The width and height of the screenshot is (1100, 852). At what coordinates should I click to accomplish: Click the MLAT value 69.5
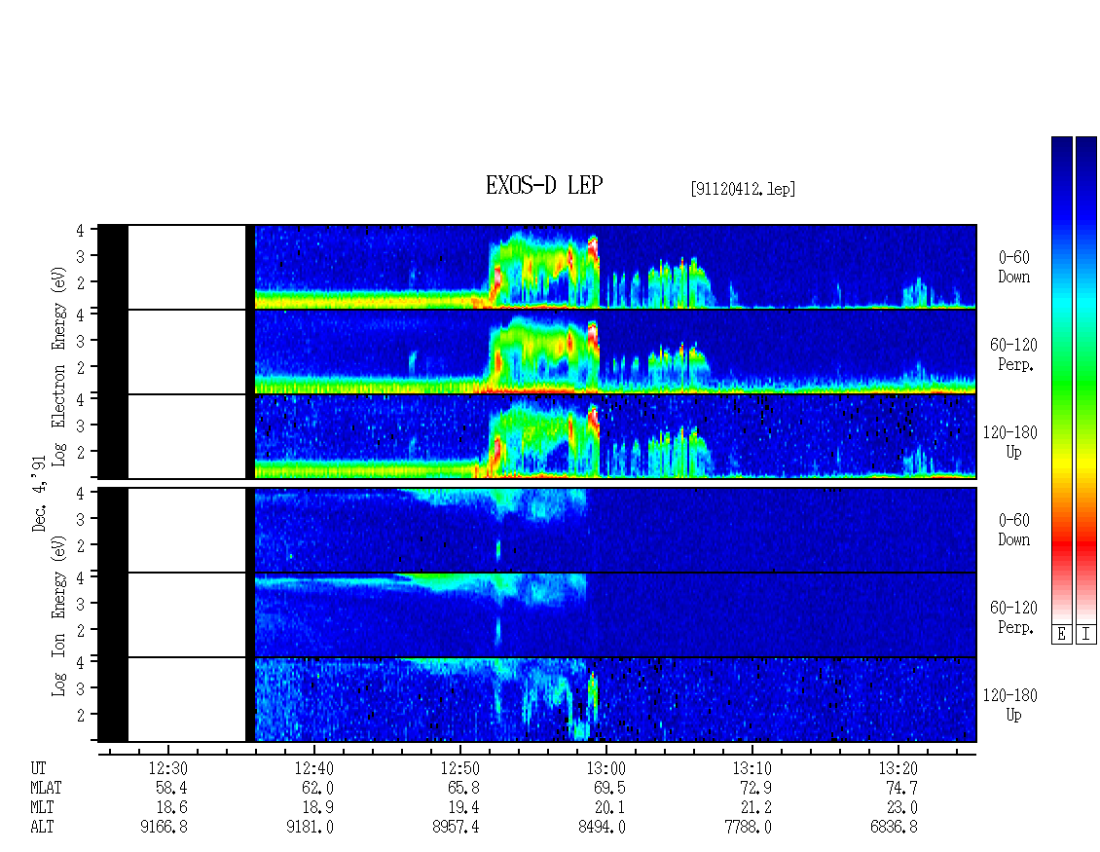point(609,788)
